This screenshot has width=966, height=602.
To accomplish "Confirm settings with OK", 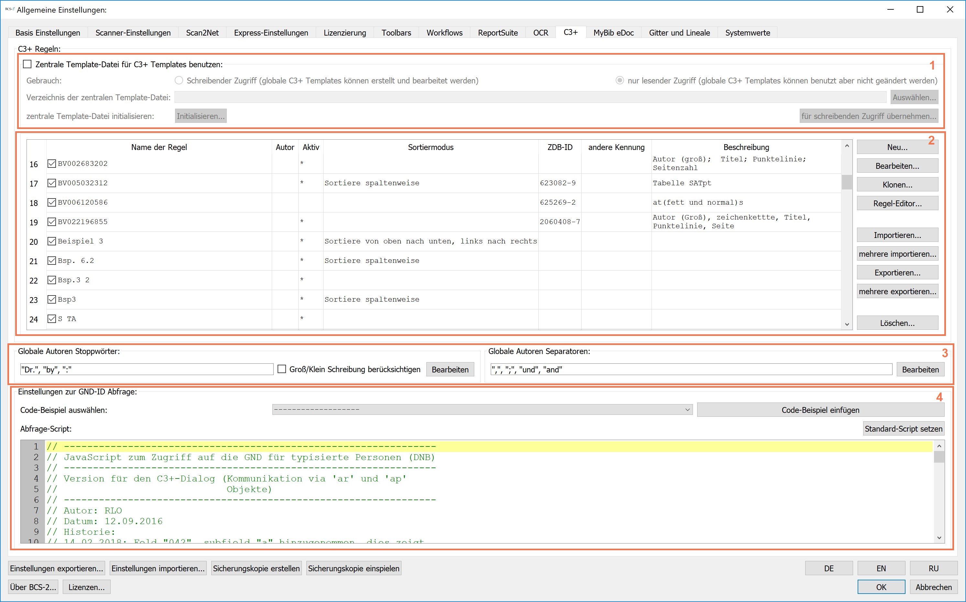I will click(881, 587).
